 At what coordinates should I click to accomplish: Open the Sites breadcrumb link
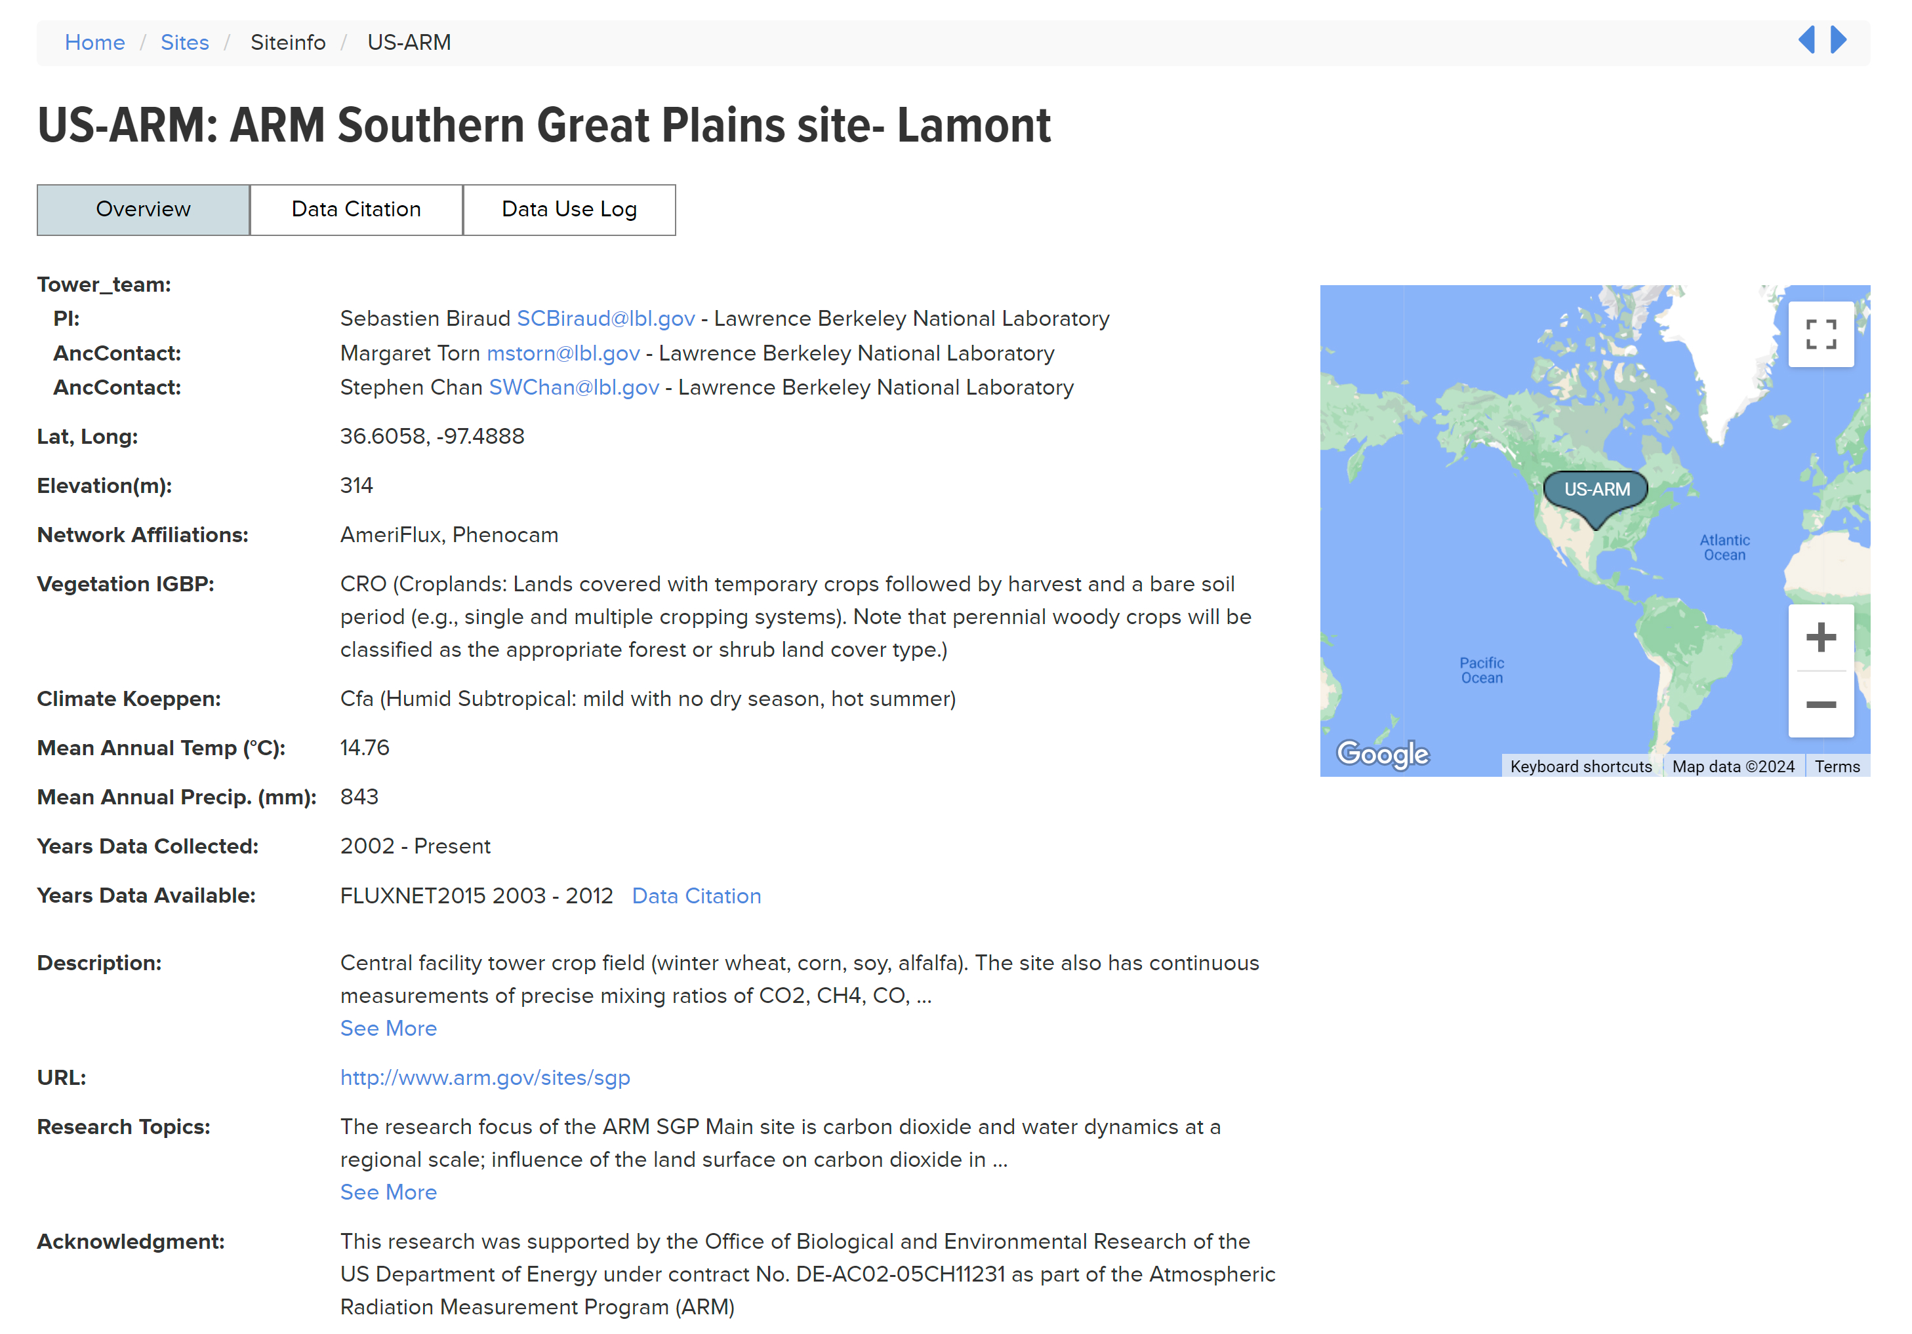click(x=185, y=43)
